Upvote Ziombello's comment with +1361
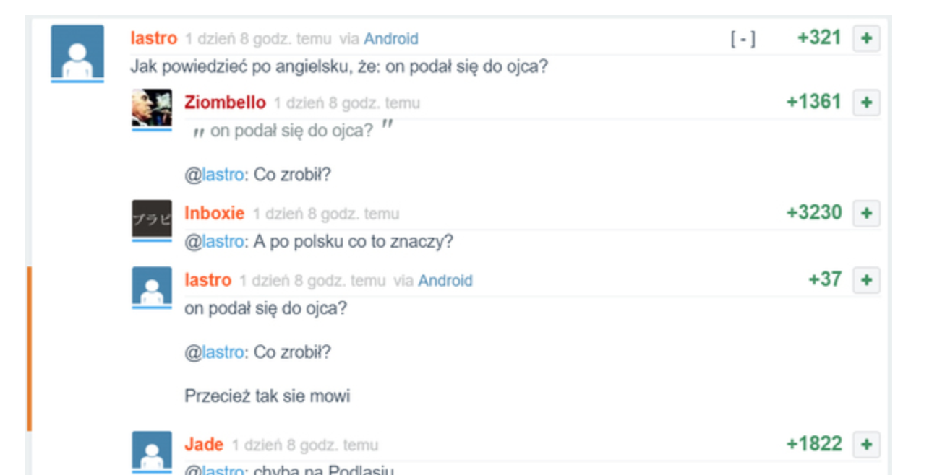Image resolution: width=937 pixels, height=475 pixels. click(866, 103)
